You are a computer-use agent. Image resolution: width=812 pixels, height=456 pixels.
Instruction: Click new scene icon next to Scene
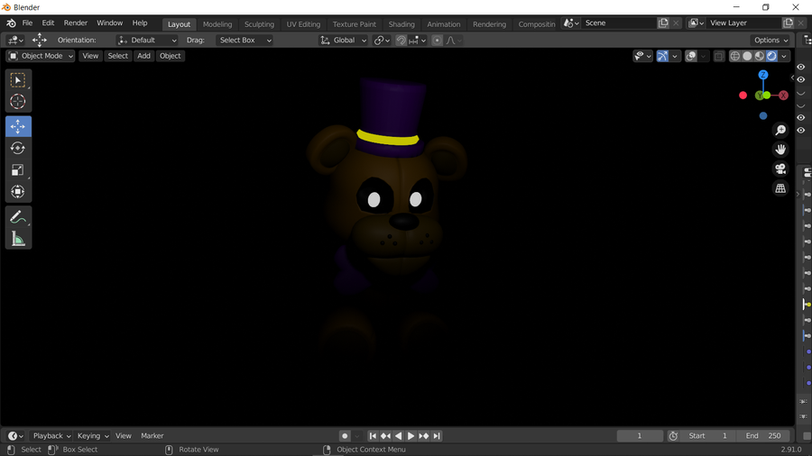pyautogui.click(x=663, y=23)
